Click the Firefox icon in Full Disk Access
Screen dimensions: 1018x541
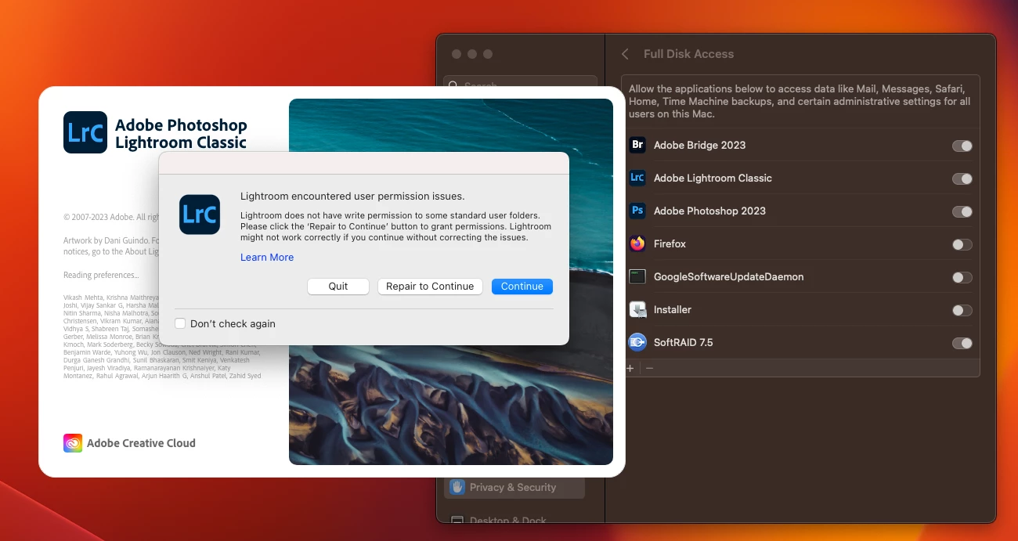pyautogui.click(x=637, y=243)
